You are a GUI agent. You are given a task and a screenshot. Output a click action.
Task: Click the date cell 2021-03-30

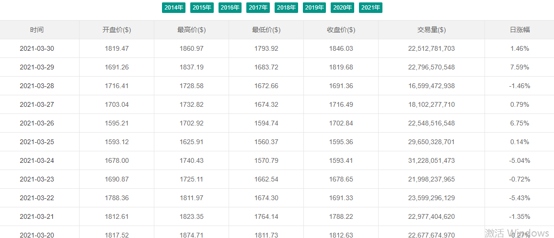37,48
